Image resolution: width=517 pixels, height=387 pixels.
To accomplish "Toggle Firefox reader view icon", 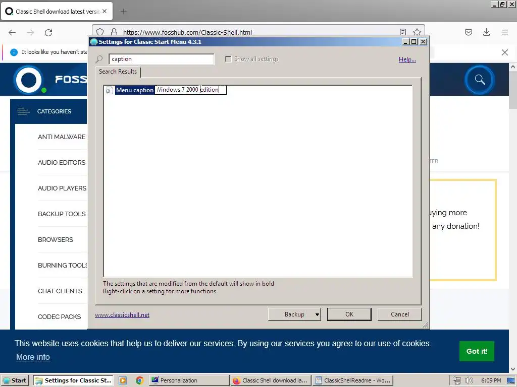I will coord(402,32).
